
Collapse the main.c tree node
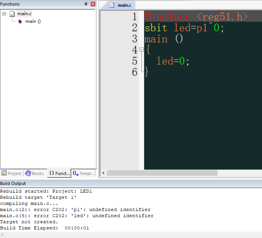click(x=4, y=14)
